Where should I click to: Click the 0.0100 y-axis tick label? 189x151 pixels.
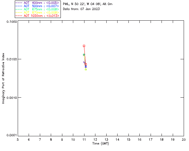click(x=12, y=59)
